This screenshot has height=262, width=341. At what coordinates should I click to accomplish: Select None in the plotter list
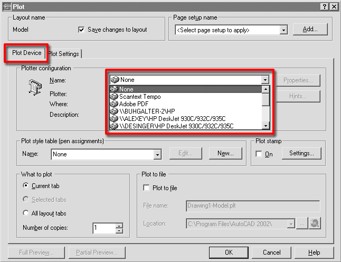click(x=185, y=89)
